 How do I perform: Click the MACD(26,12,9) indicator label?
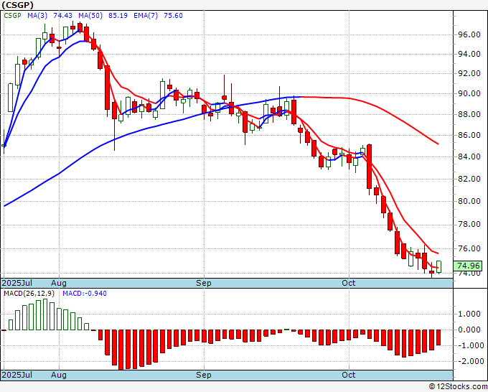pos(29,294)
